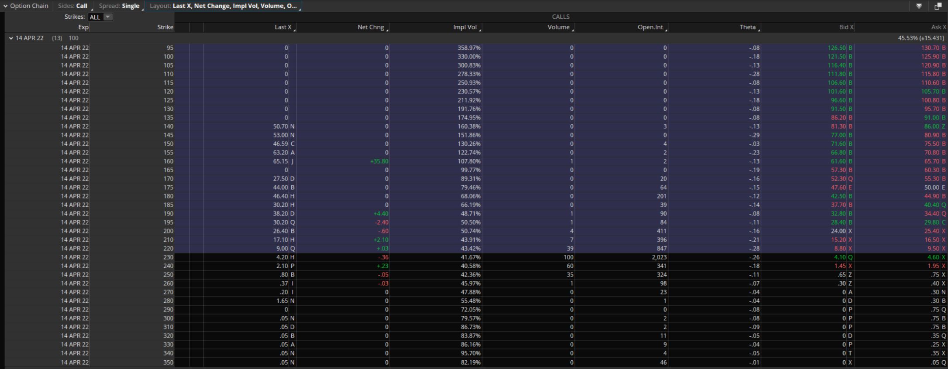Click bid .65 on the 250 strike
Viewport: 948px width, 369px height.
(841, 275)
